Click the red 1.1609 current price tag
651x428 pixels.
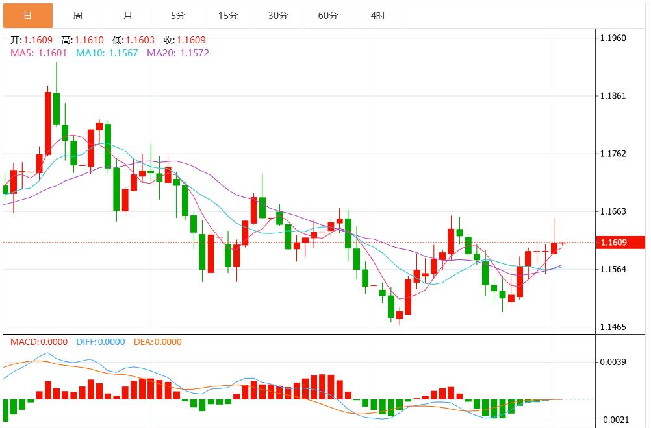pos(621,243)
